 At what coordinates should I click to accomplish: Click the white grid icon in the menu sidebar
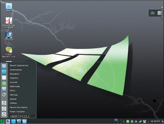[x=4, y=78]
